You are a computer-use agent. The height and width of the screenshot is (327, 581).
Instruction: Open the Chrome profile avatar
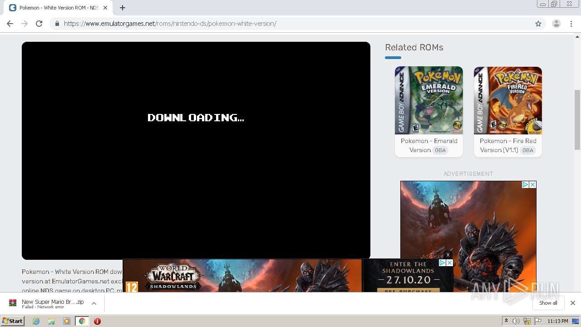tap(556, 24)
